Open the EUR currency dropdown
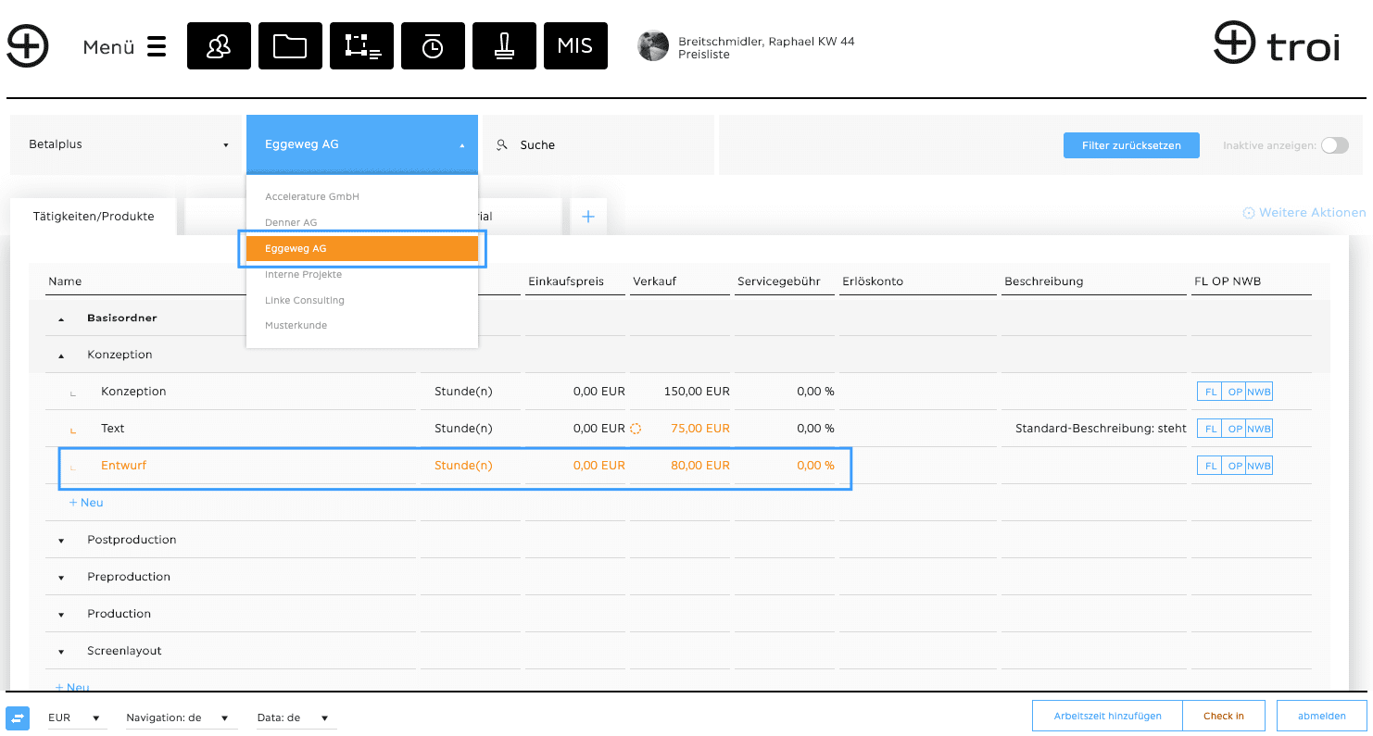The image size is (1373, 736). coord(76,717)
